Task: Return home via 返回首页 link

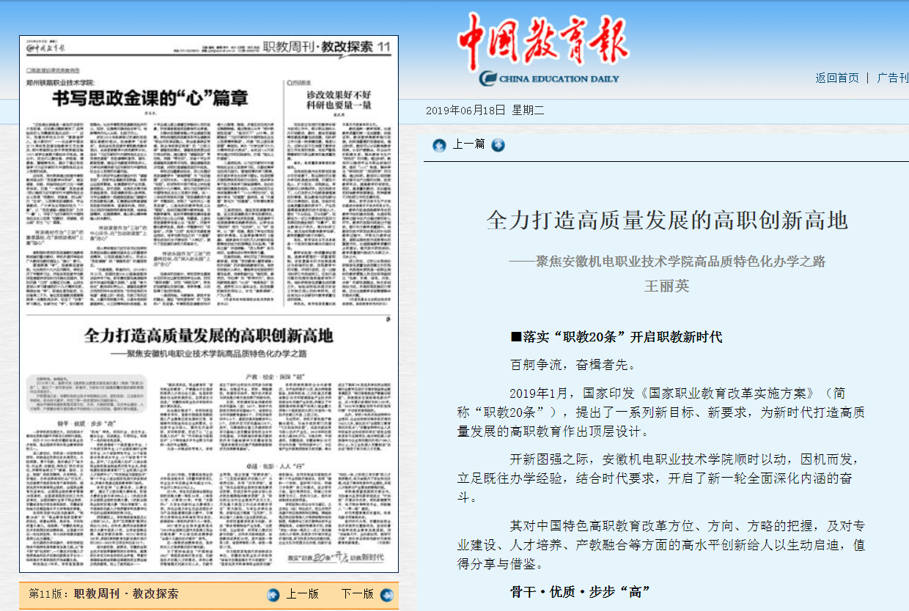Action: [x=837, y=78]
